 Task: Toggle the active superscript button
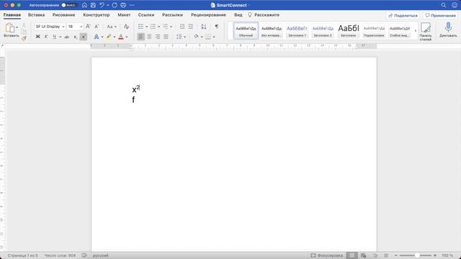pyautogui.click(x=84, y=37)
